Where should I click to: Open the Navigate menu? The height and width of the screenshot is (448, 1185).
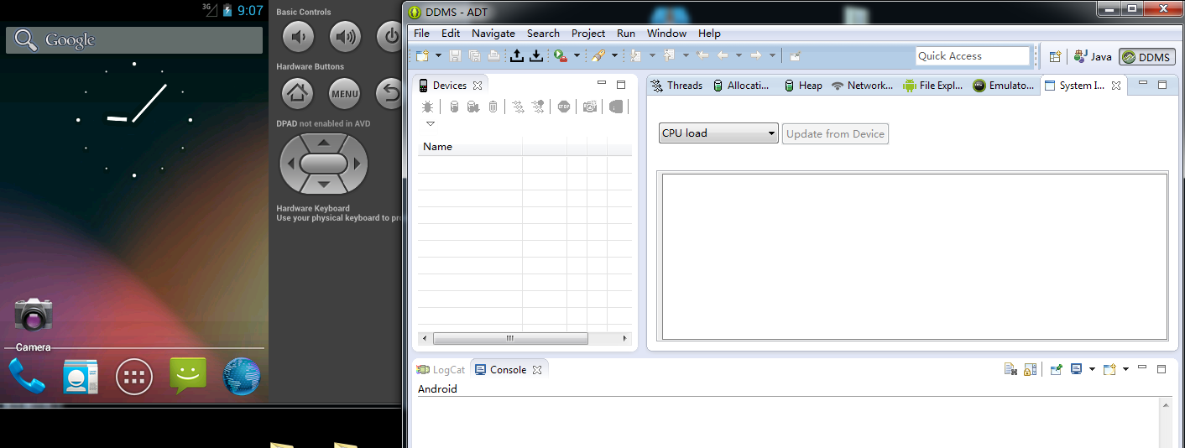[493, 34]
